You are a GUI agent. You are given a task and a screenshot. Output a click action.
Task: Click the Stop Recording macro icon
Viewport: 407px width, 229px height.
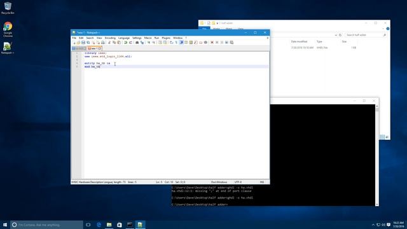coord(217,43)
